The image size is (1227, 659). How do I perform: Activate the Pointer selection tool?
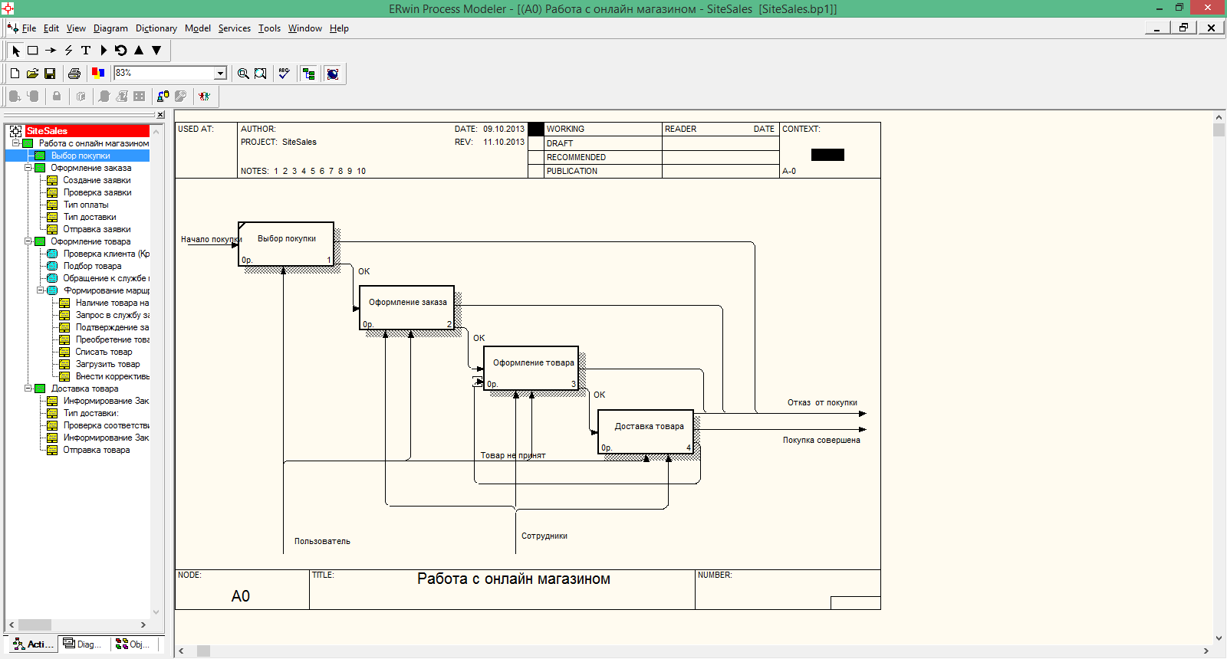(x=16, y=51)
